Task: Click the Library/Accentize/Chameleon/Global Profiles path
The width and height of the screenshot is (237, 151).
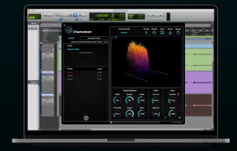Action: click(x=87, y=42)
